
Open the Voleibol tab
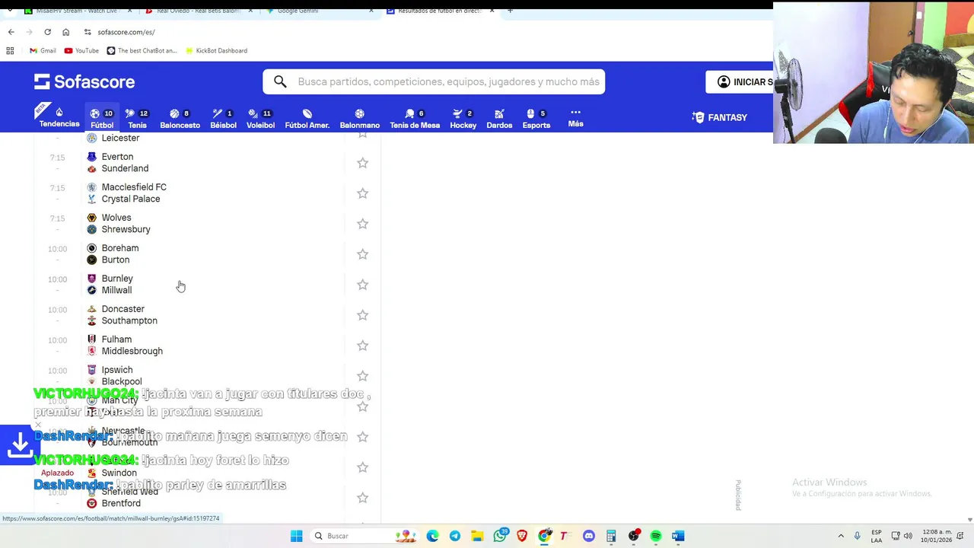(260, 118)
